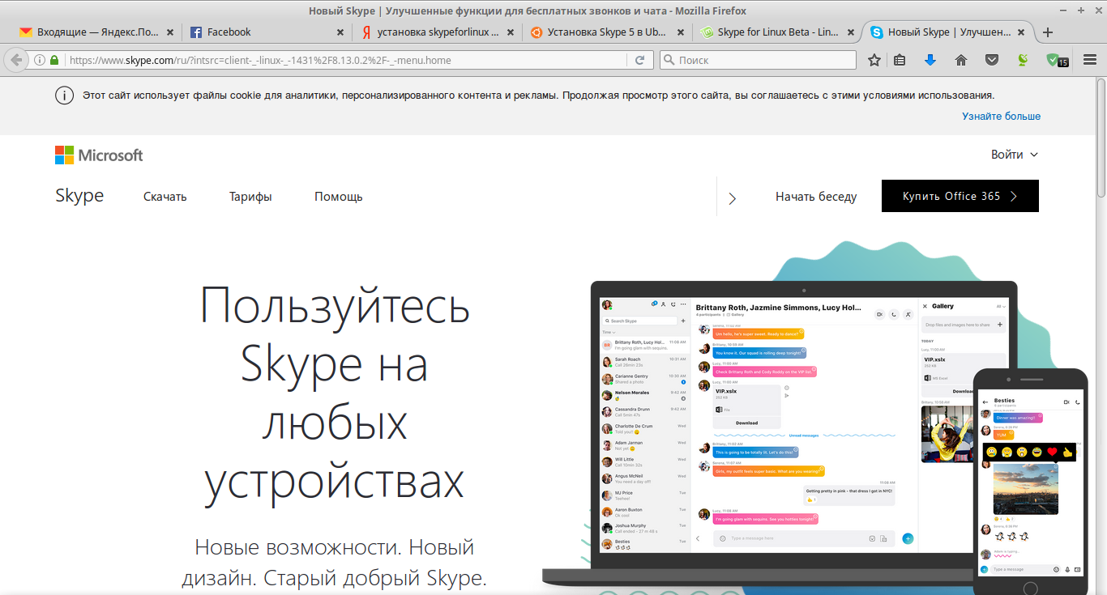
Task: Open the Скачать menu item
Action: [165, 197]
